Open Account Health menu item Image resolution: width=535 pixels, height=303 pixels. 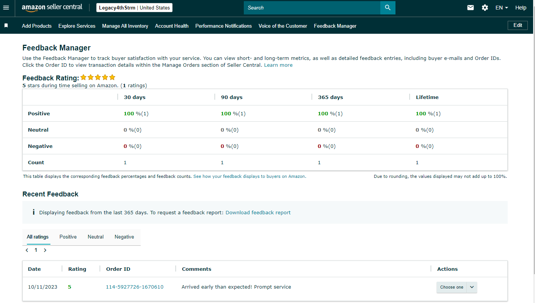[172, 26]
